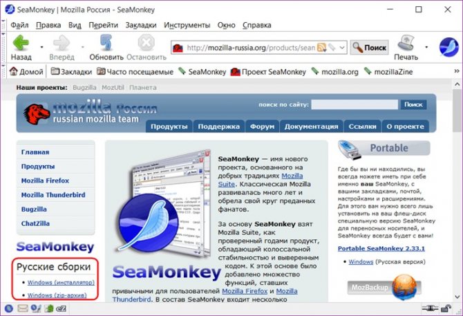Expand the back history dropdown arrow
The width and height of the screenshot is (463, 316).
42,48
